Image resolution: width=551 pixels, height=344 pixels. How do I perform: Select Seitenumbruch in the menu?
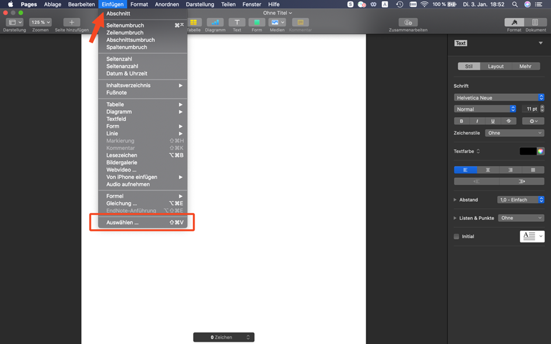pos(143,25)
